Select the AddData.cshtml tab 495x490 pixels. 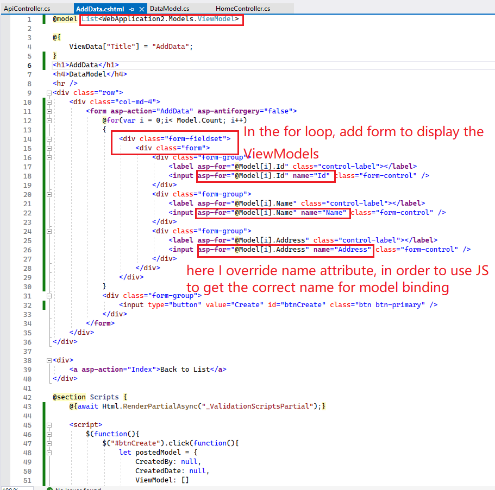click(x=100, y=9)
